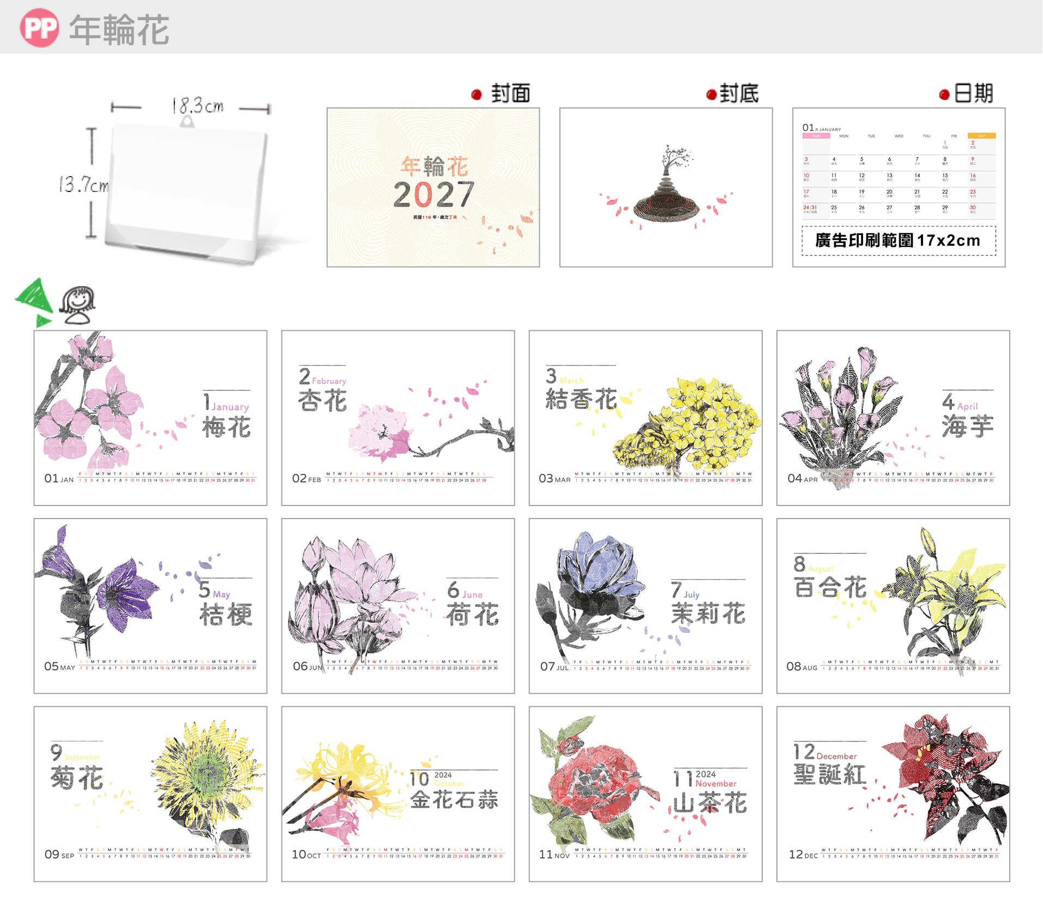This screenshot has height=909, width=1043.
Task: Click the 04 APR date strip label
Action: [803, 479]
